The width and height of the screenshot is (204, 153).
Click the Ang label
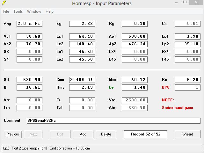pyautogui.click(x=7, y=24)
